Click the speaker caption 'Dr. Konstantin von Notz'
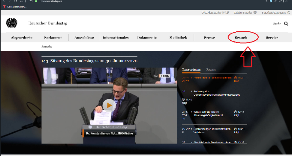Screen dimensions: 292x156 (109, 133)
